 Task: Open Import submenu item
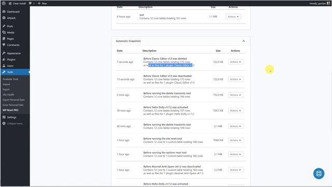[6, 84]
